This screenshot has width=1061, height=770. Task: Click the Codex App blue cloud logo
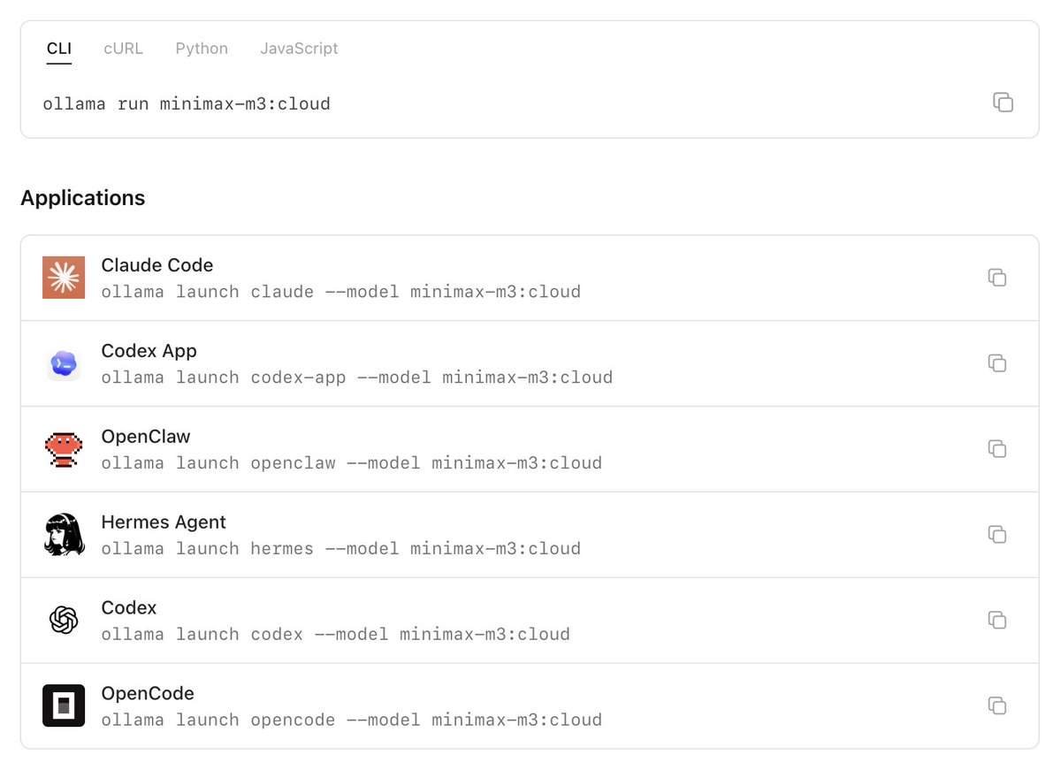pos(64,363)
